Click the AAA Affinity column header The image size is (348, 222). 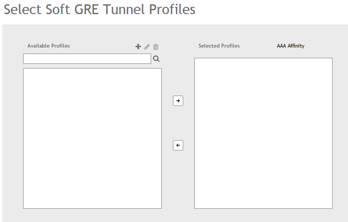click(x=290, y=46)
